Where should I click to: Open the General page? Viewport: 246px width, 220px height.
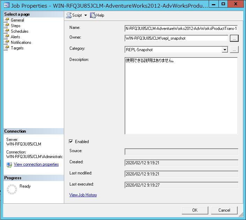[x=17, y=20]
